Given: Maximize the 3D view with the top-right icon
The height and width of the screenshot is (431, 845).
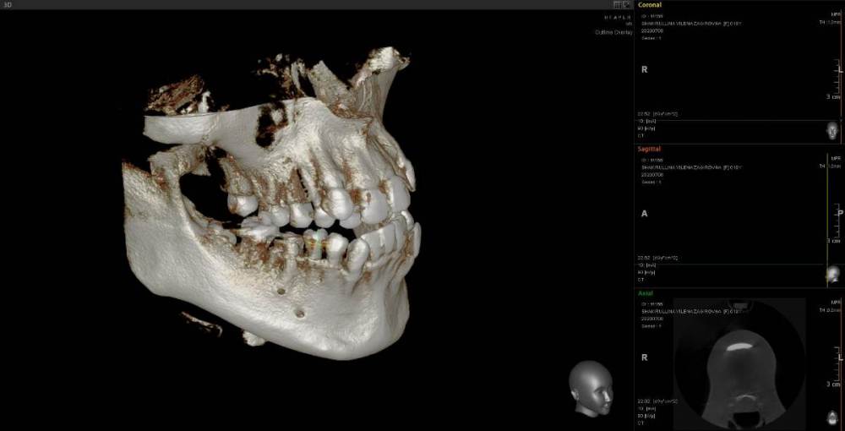Looking at the screenshot, I should coord(627,4).
